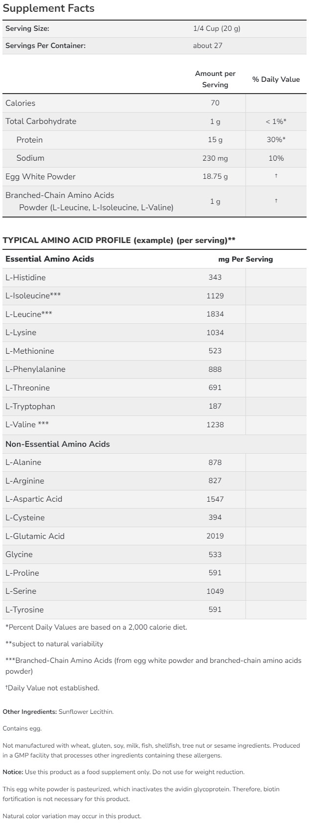This screenshot has height=828, width=310.
Task: Click the Typical Amino Acid Profile heading
Action: (x=119, y=240)
